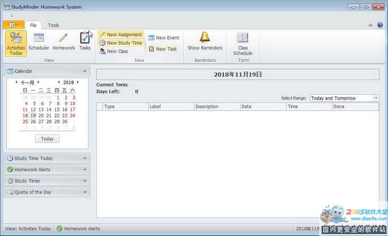Click the Calendar panel header icon
This screenshot has width=388, height=236.
[x=10, y=71]
